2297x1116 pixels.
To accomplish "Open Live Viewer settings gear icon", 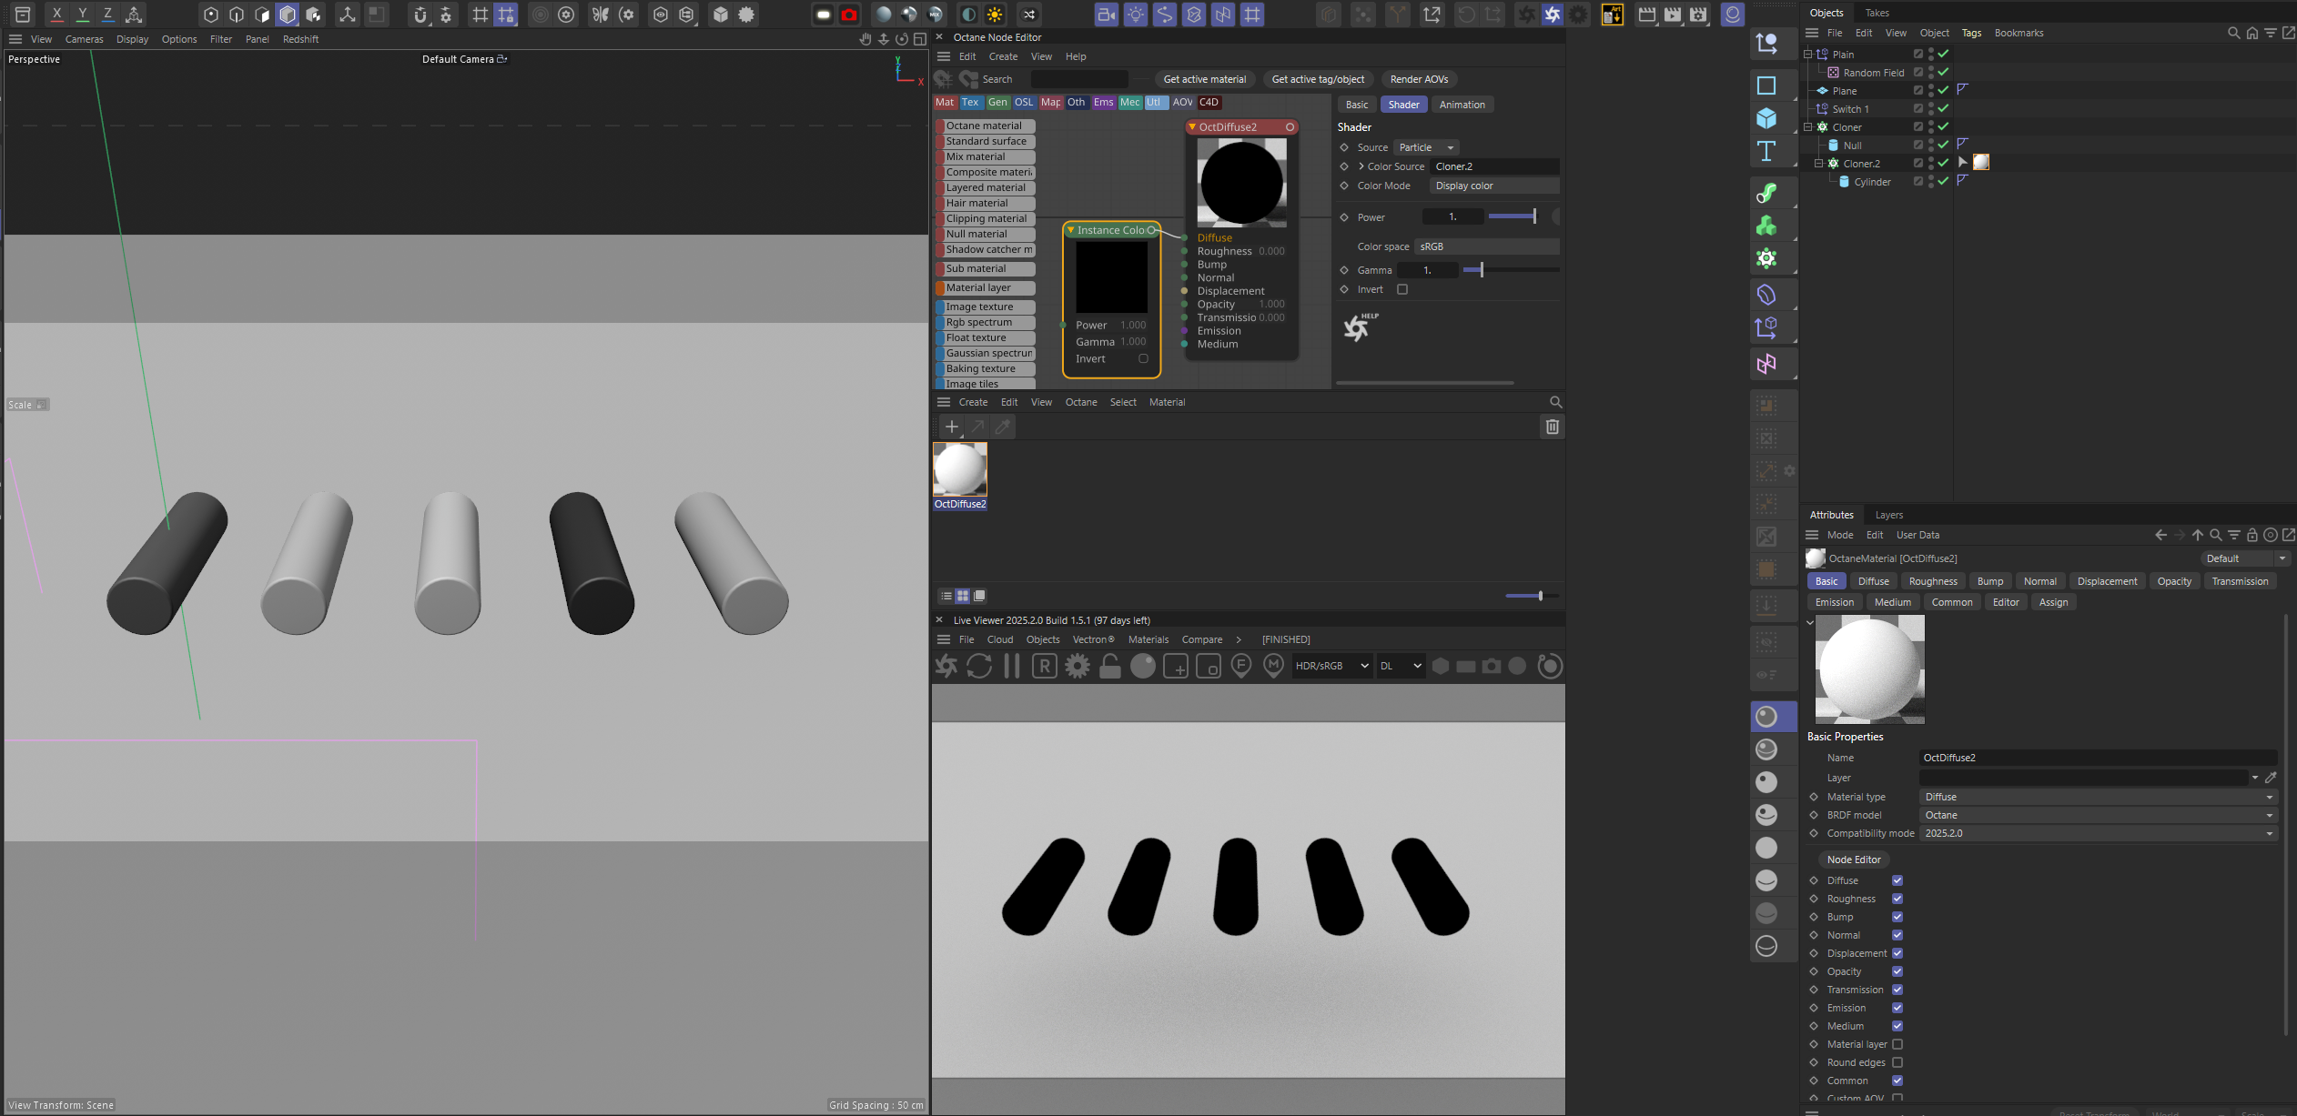I will pyautogui.click(x=1078, y=666).
